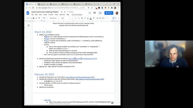Click the font size field
The width and height of the screenshot is (193, 108).
(76, 18)
